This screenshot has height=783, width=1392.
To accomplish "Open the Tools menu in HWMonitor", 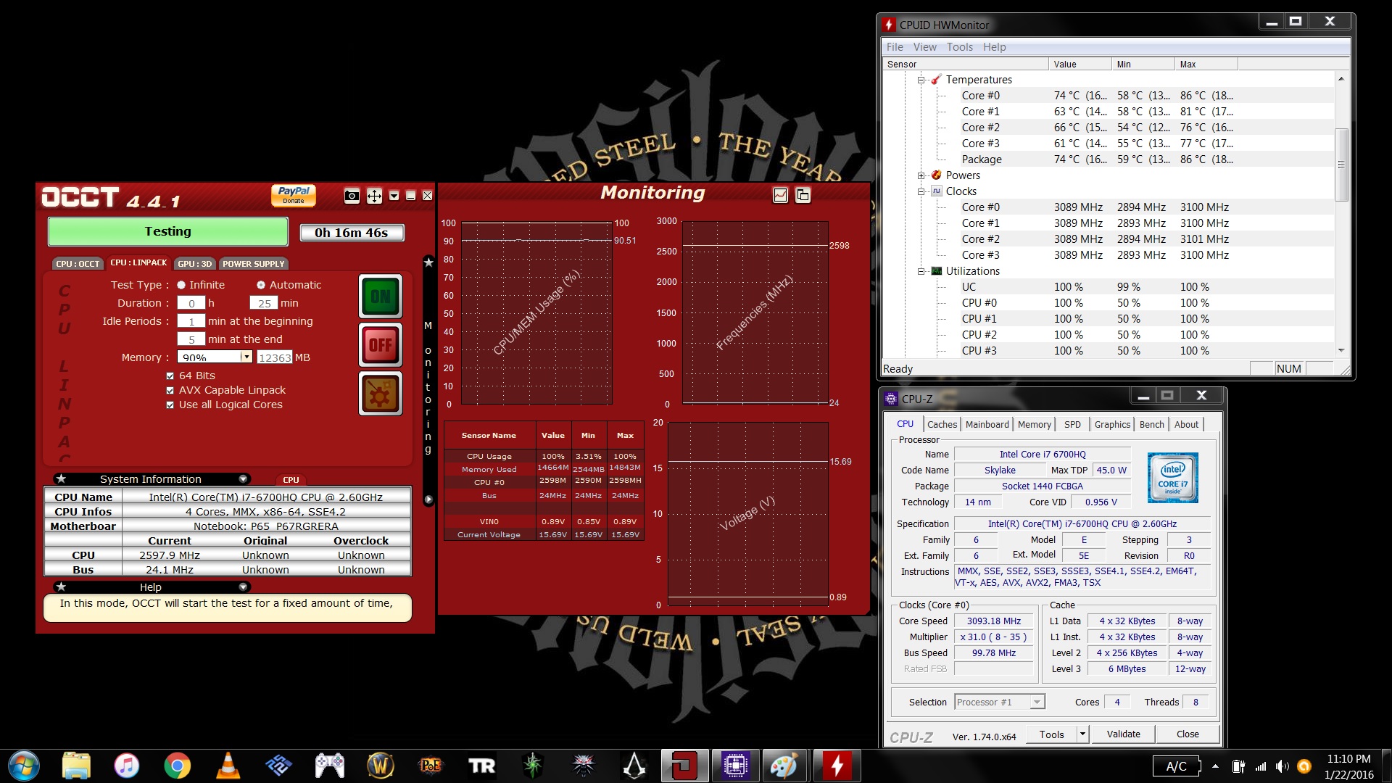I will coord(959,46).
